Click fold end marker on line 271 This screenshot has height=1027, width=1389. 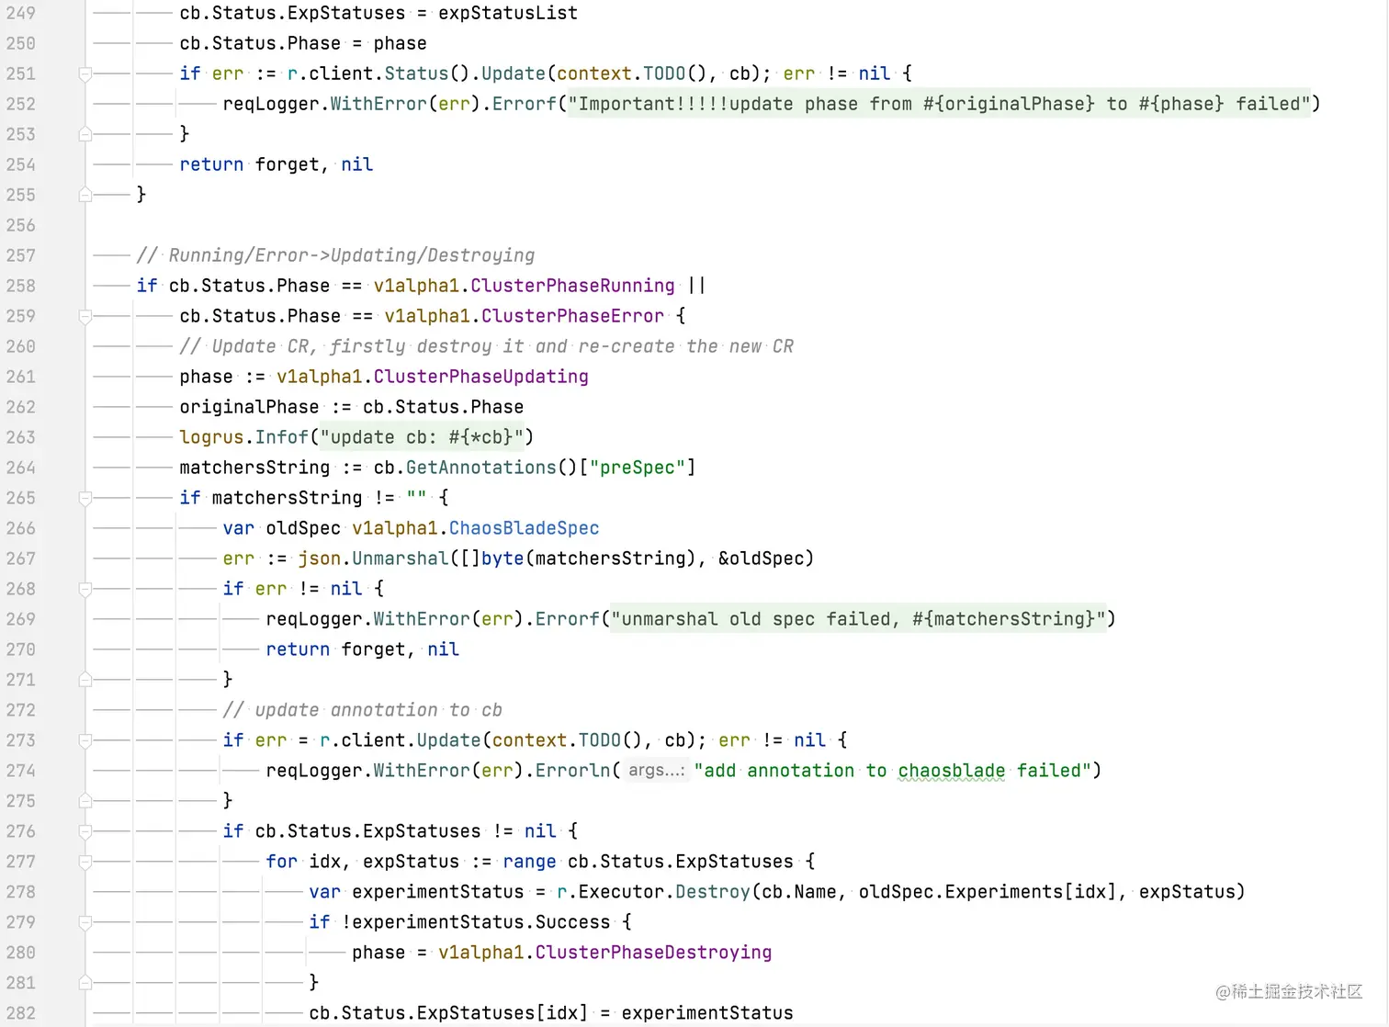pyautogui.click(x=85, y=680)
